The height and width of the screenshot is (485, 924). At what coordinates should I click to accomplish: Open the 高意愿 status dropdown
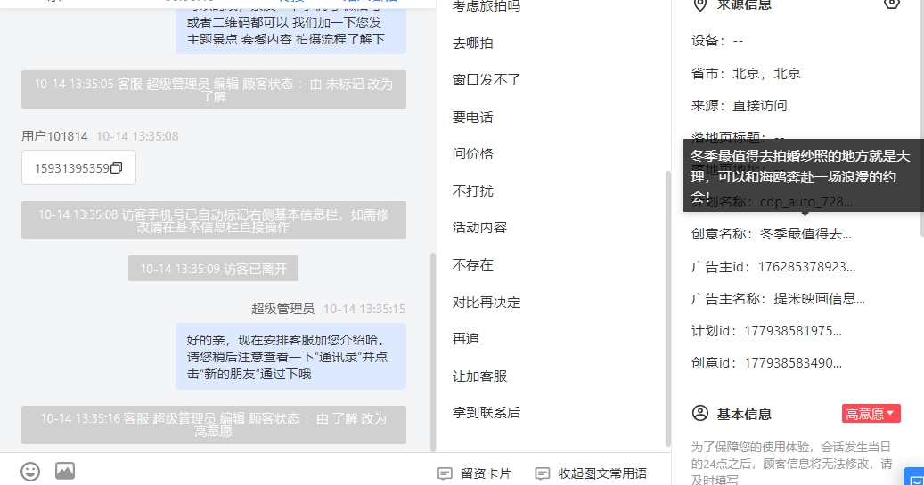tap(871, 414)
